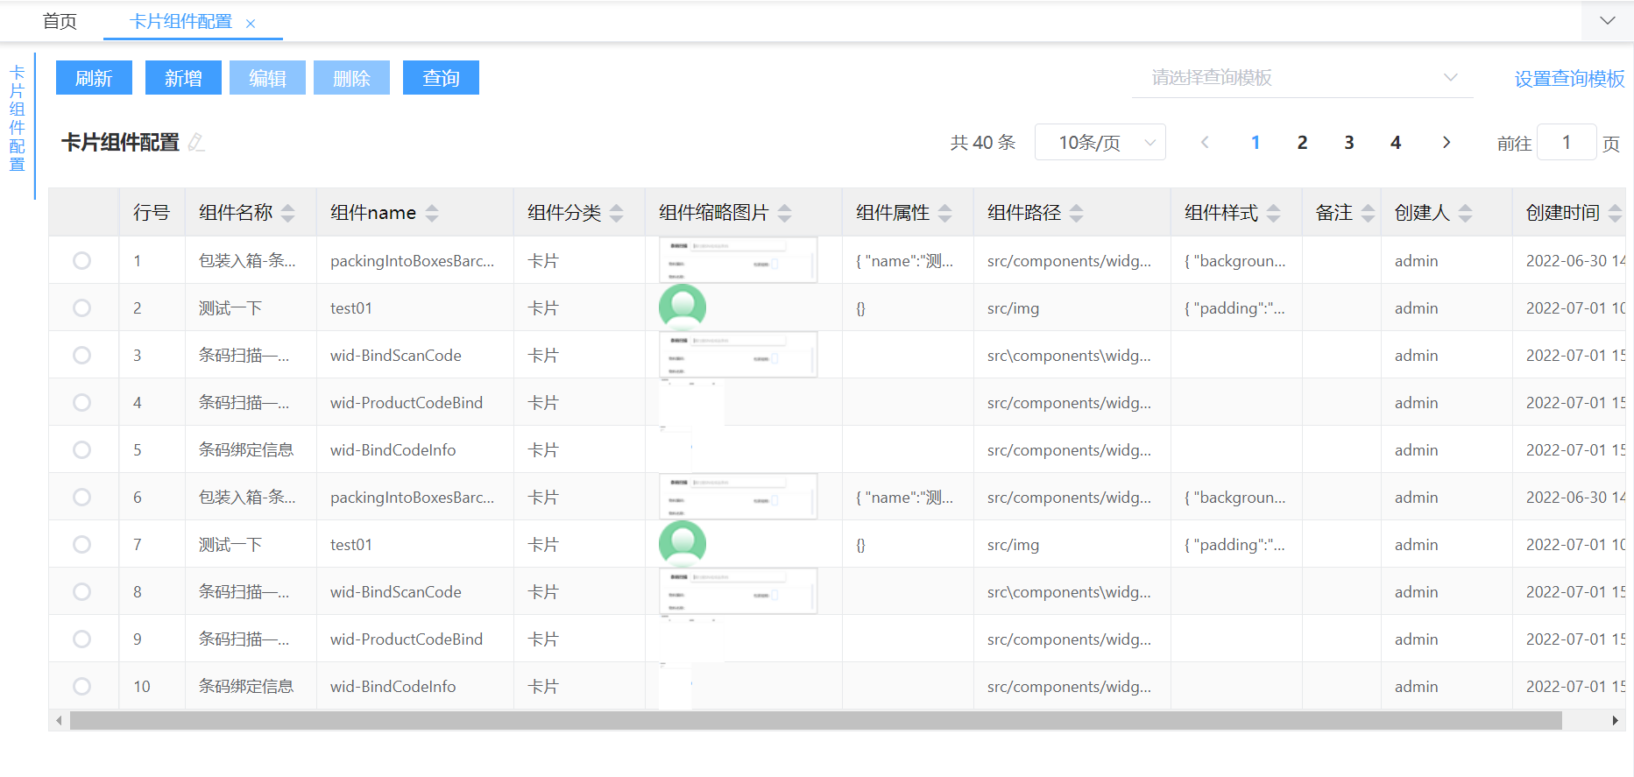This screenshot has width=1634, height=777.
Task: Sort by 组件属性 column
Action: click(x=944, y=213)
